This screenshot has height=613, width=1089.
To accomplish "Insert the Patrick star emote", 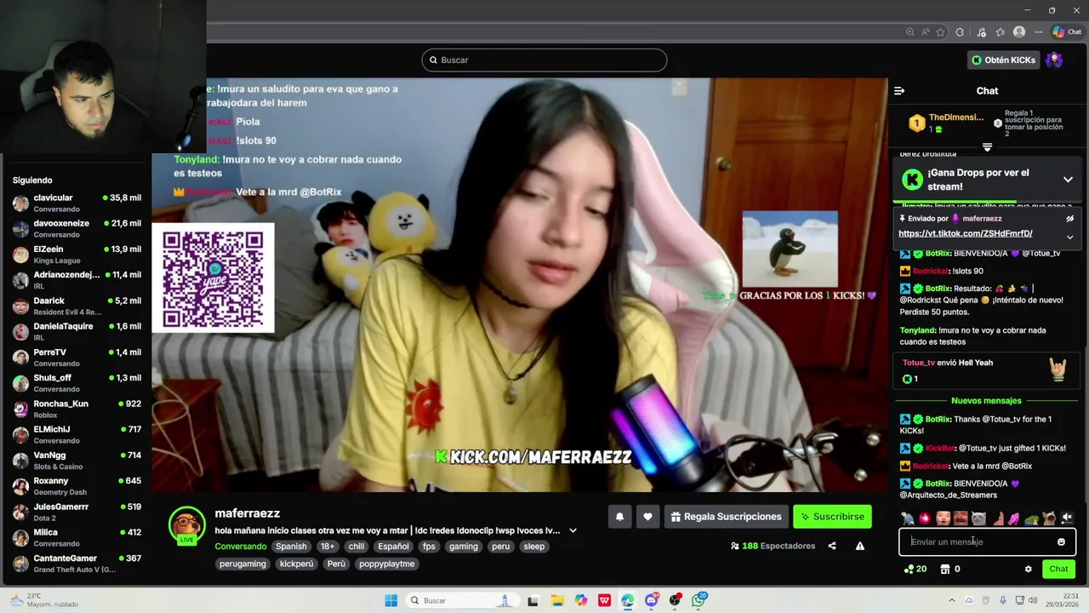I will coord(999,518).
